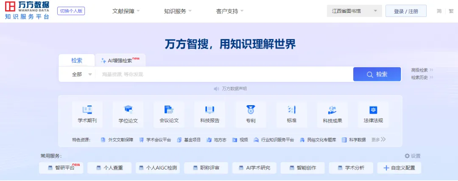Image resolution: width=458 pixels, height=181 pixels.
Task: Click 自定义配置 button
Action: [399, 168]
